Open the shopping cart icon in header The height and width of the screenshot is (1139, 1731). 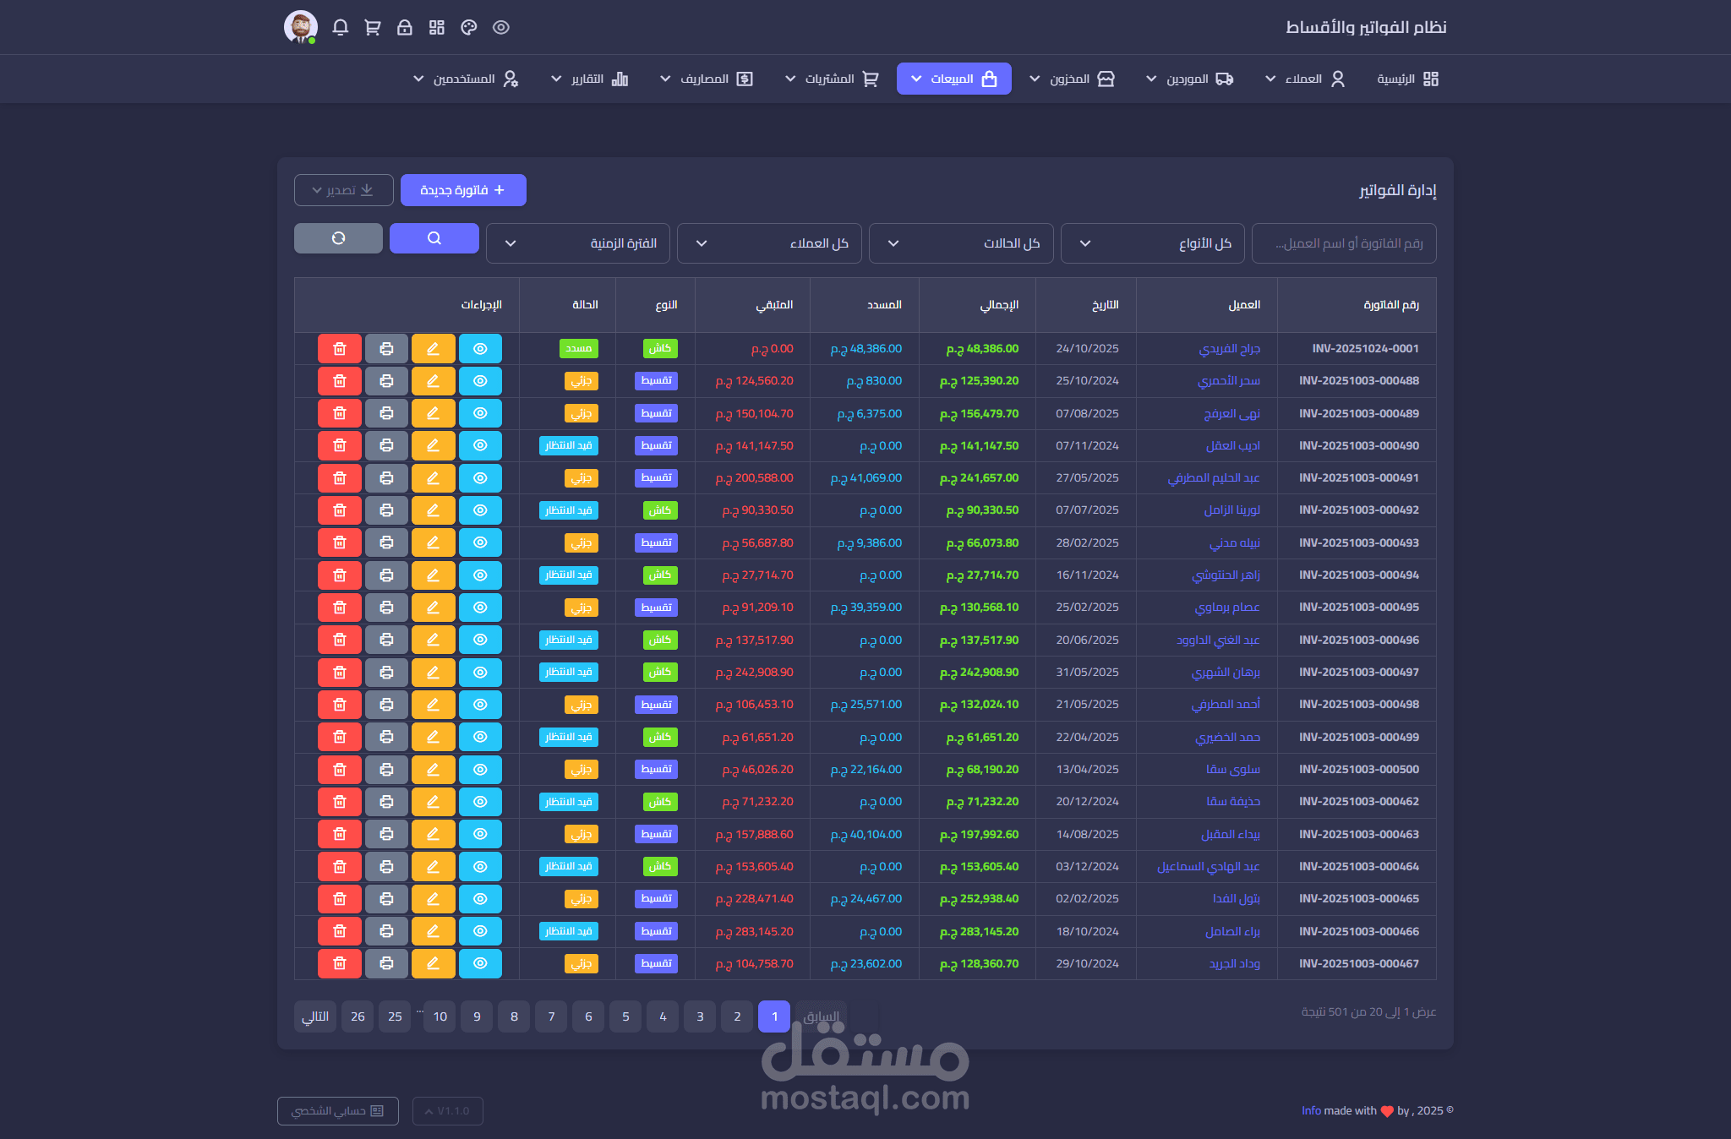[373, 27]
